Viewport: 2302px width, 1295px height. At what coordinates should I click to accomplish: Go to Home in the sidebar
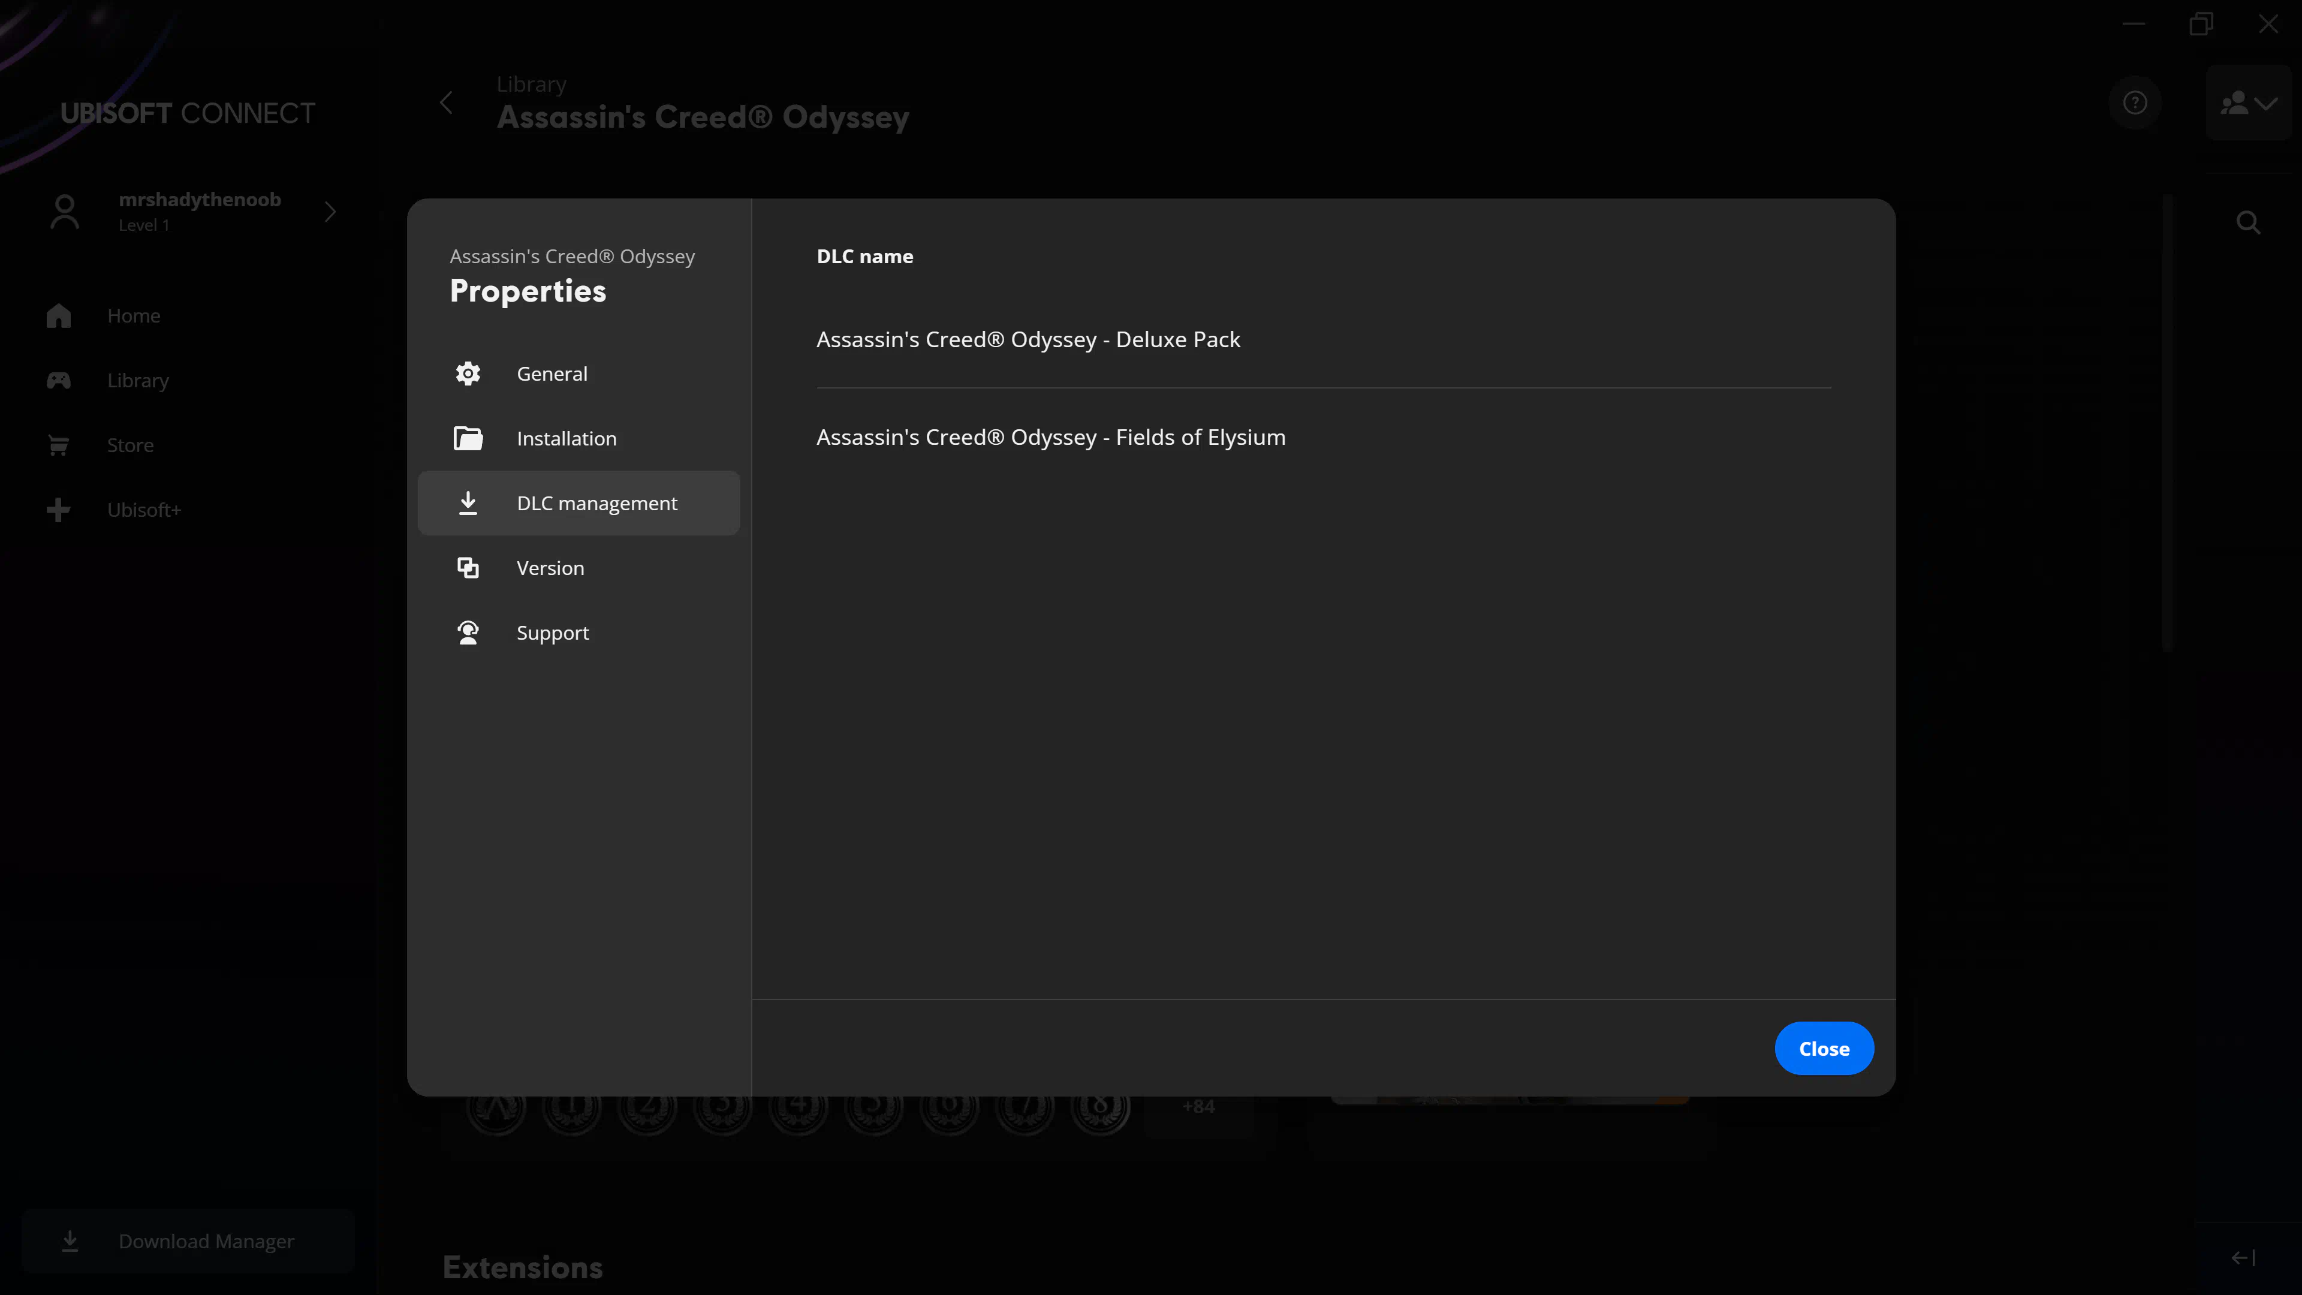pyautogui.click(x=133, y=315)
